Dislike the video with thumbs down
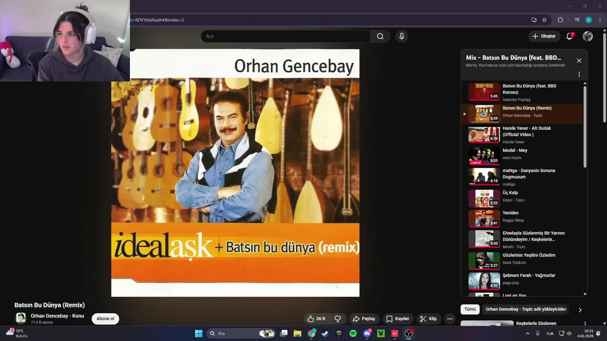 coord(338,319)
